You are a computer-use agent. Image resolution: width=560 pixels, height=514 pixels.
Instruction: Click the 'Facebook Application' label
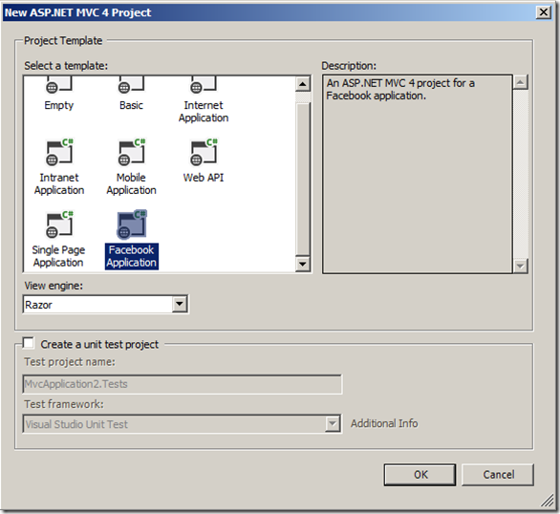coord(132,256)
